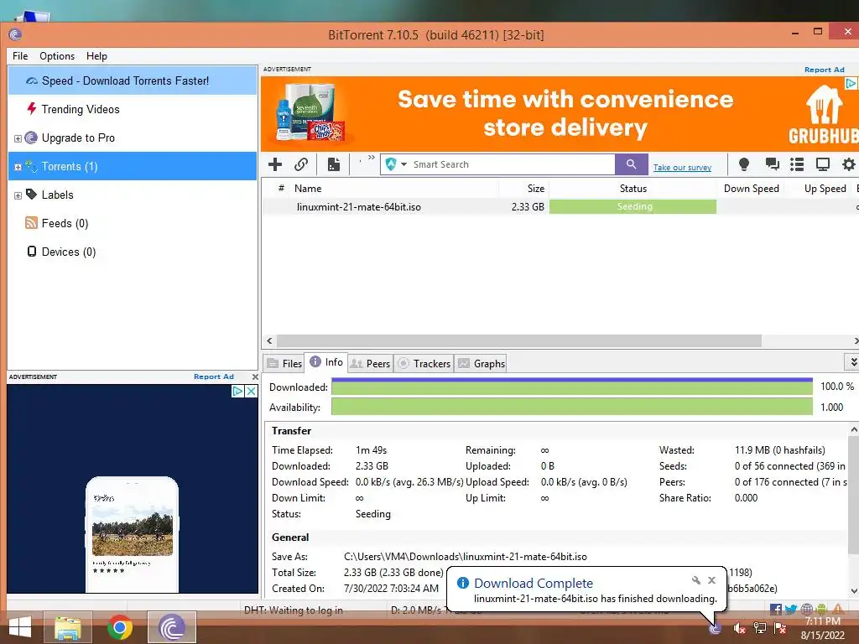Launch Chrome from the taskbar
The height and width of the screenshot is (644, 859).
point(119,627)
